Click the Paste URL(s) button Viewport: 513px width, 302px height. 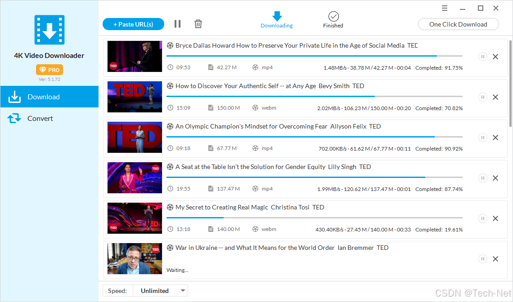click(133, 24)
